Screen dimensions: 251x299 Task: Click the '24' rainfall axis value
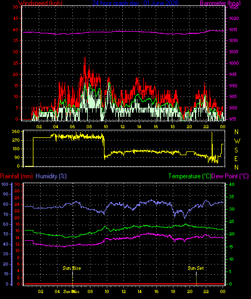click(x=17, y=204)
